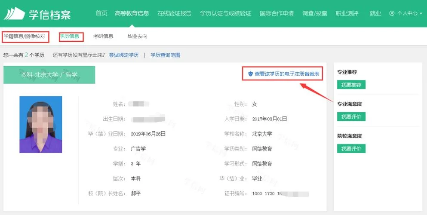Click the principal name 郝平
The width and height of the screenshot is (427, 215).
(135, 194)
